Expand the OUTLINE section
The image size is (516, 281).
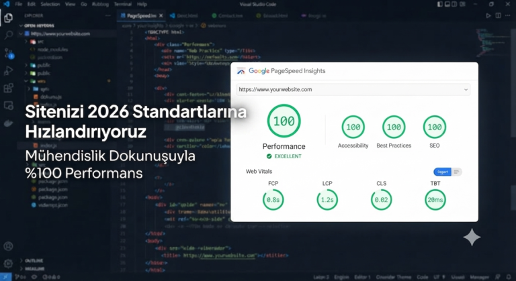32,261
